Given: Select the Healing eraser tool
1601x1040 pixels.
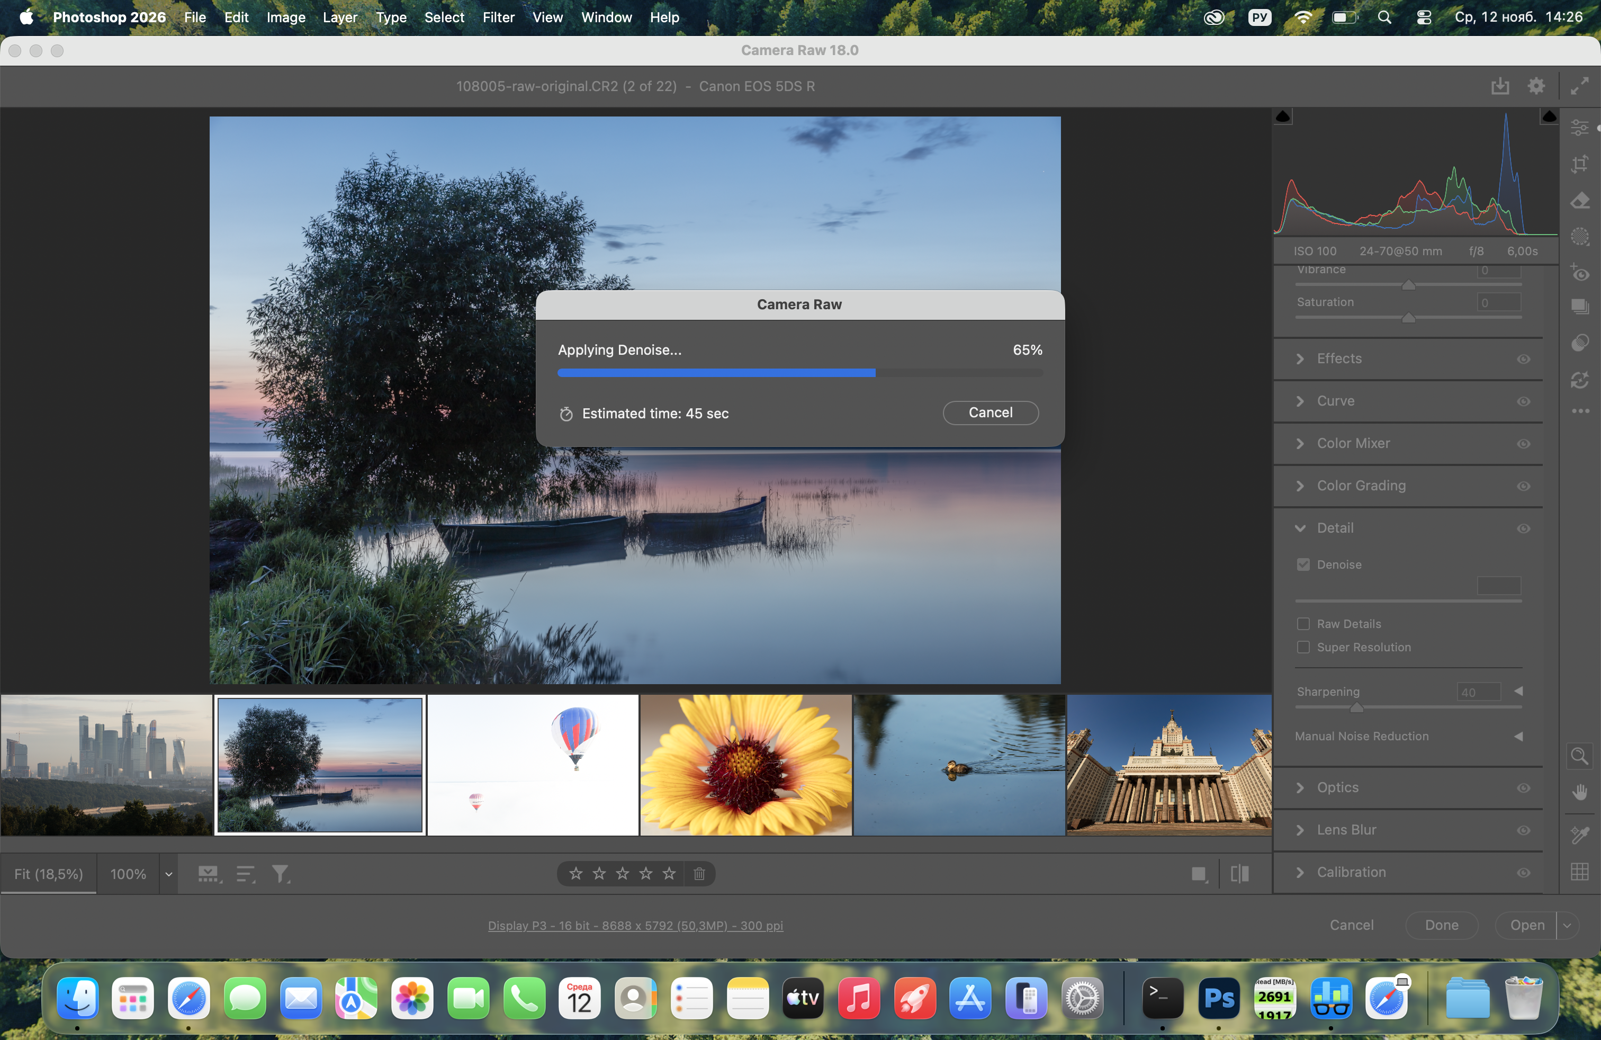Looking at the screenshot, I should [1579, 201].
